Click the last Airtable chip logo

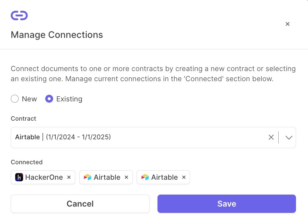coord(145,177)
